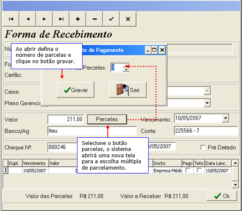Enable the Pré Datado checkbox
This screenshot has height=212, width=243.
(x=203, y=147)
